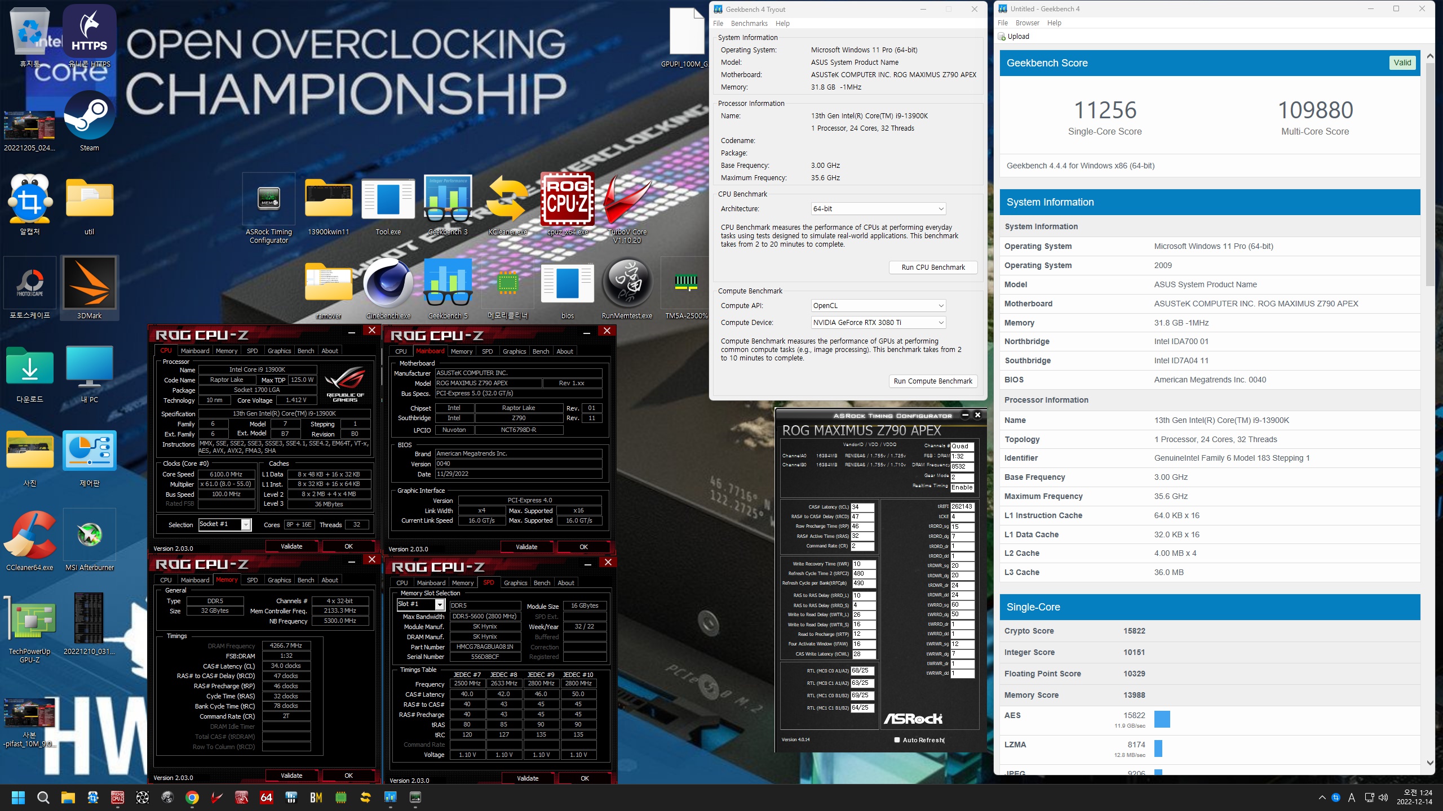Click the scroll-up arrow in Geekbench results
The height and width of the screenshot is (811, 1443).
(1430, 56)
